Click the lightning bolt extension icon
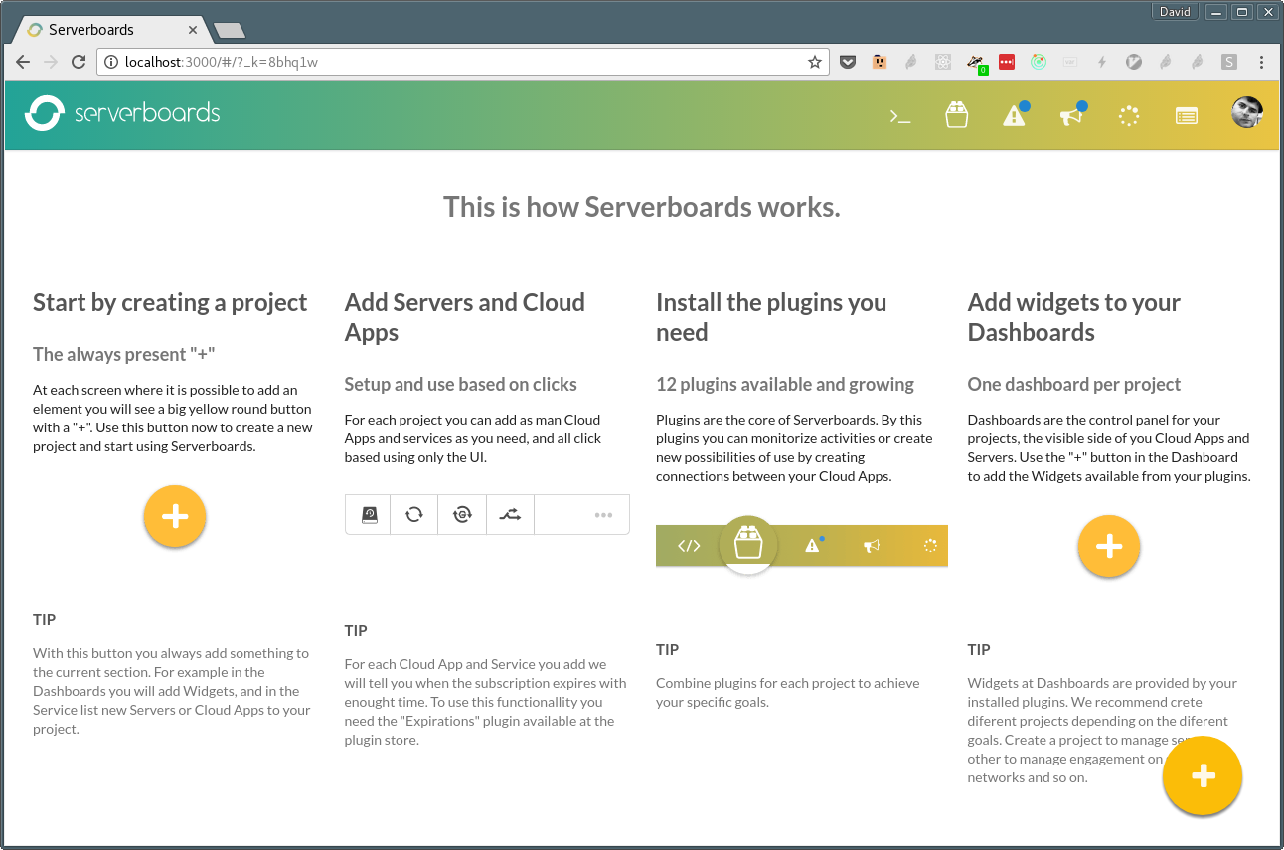The height and width of the screenshot is (850, 1284). tap(1102, 62)
